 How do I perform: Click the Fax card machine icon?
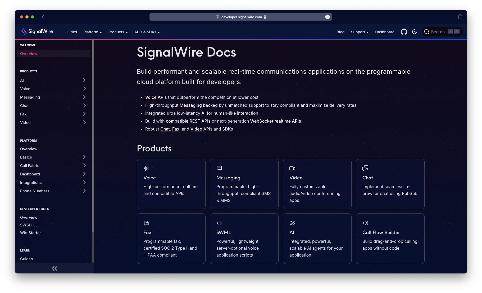pyautogui.click(x=146, y=223)
